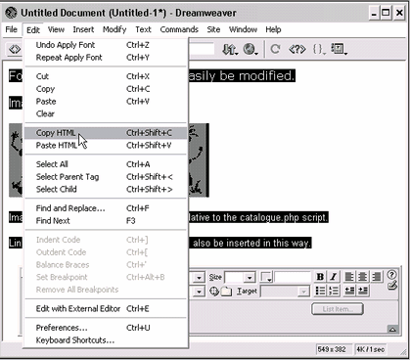
Task: Click the Bold button in the Property inspector
Action: pos(320,277)
